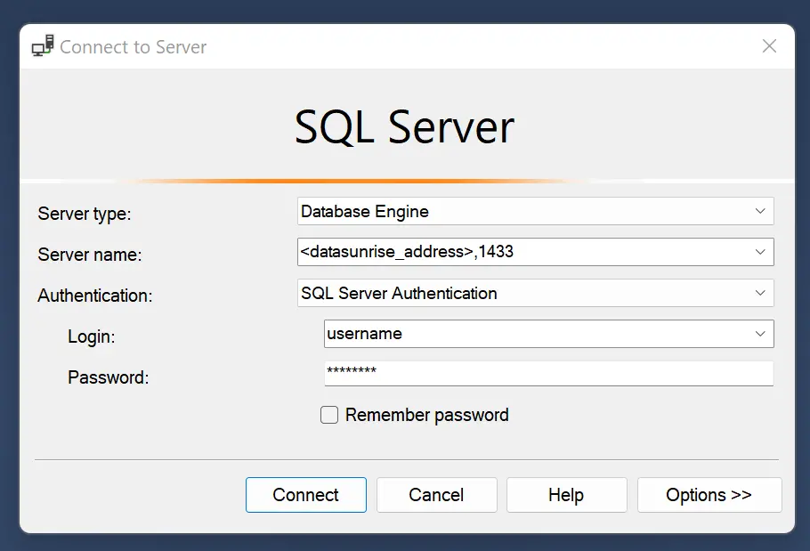Select the 'SQL Server Authentication' value text

399,293
